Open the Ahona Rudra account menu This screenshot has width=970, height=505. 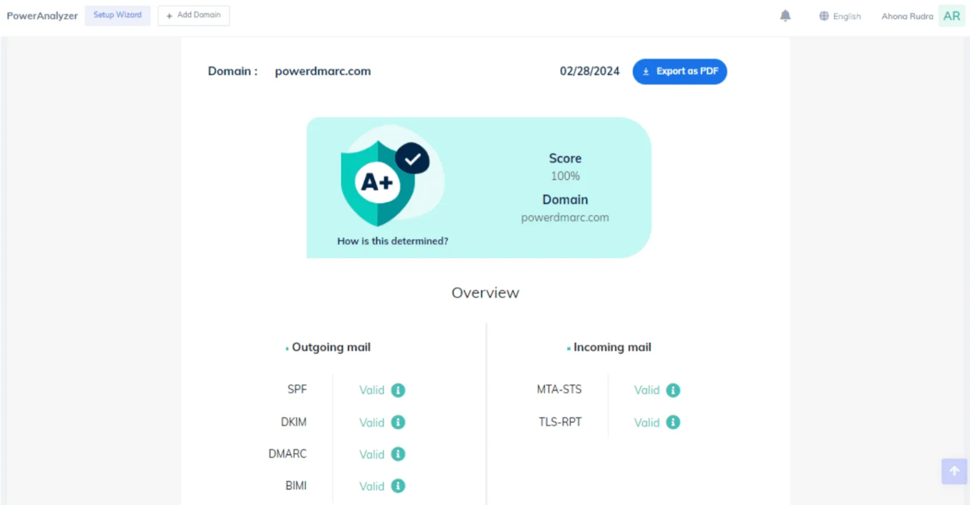907,16
